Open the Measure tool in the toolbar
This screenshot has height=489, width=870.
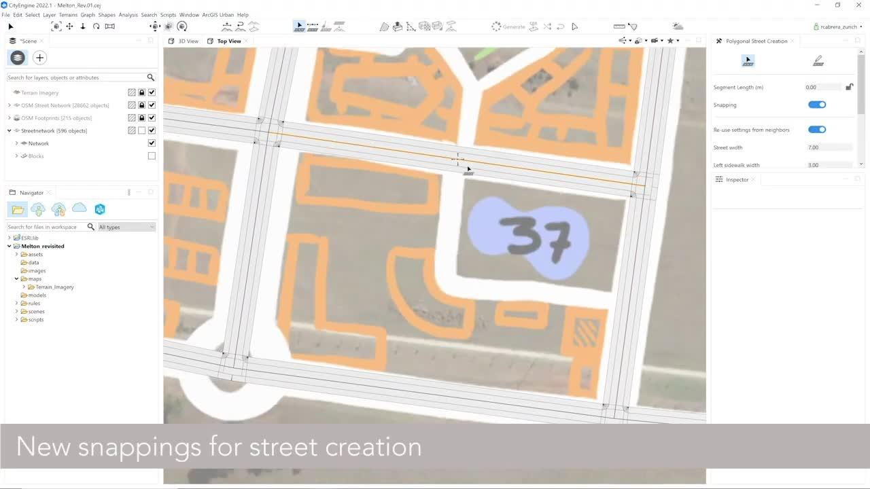(x=619, y=26)
